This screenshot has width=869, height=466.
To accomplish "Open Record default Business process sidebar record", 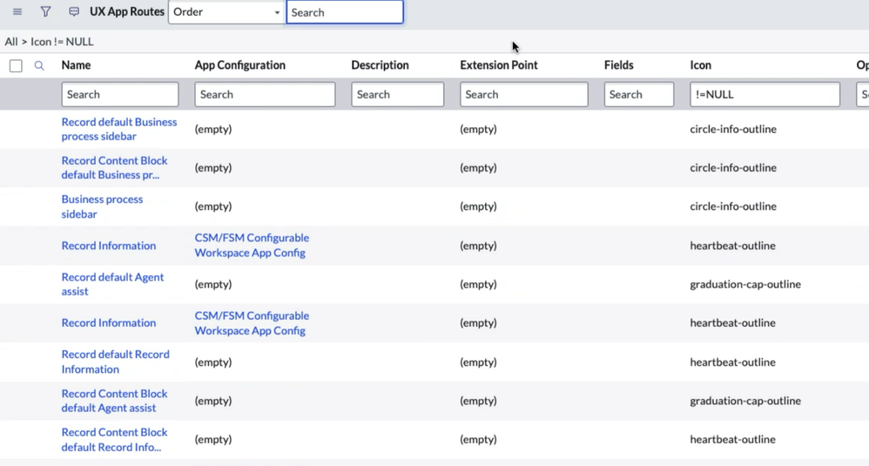I will (x=119, y=129).
